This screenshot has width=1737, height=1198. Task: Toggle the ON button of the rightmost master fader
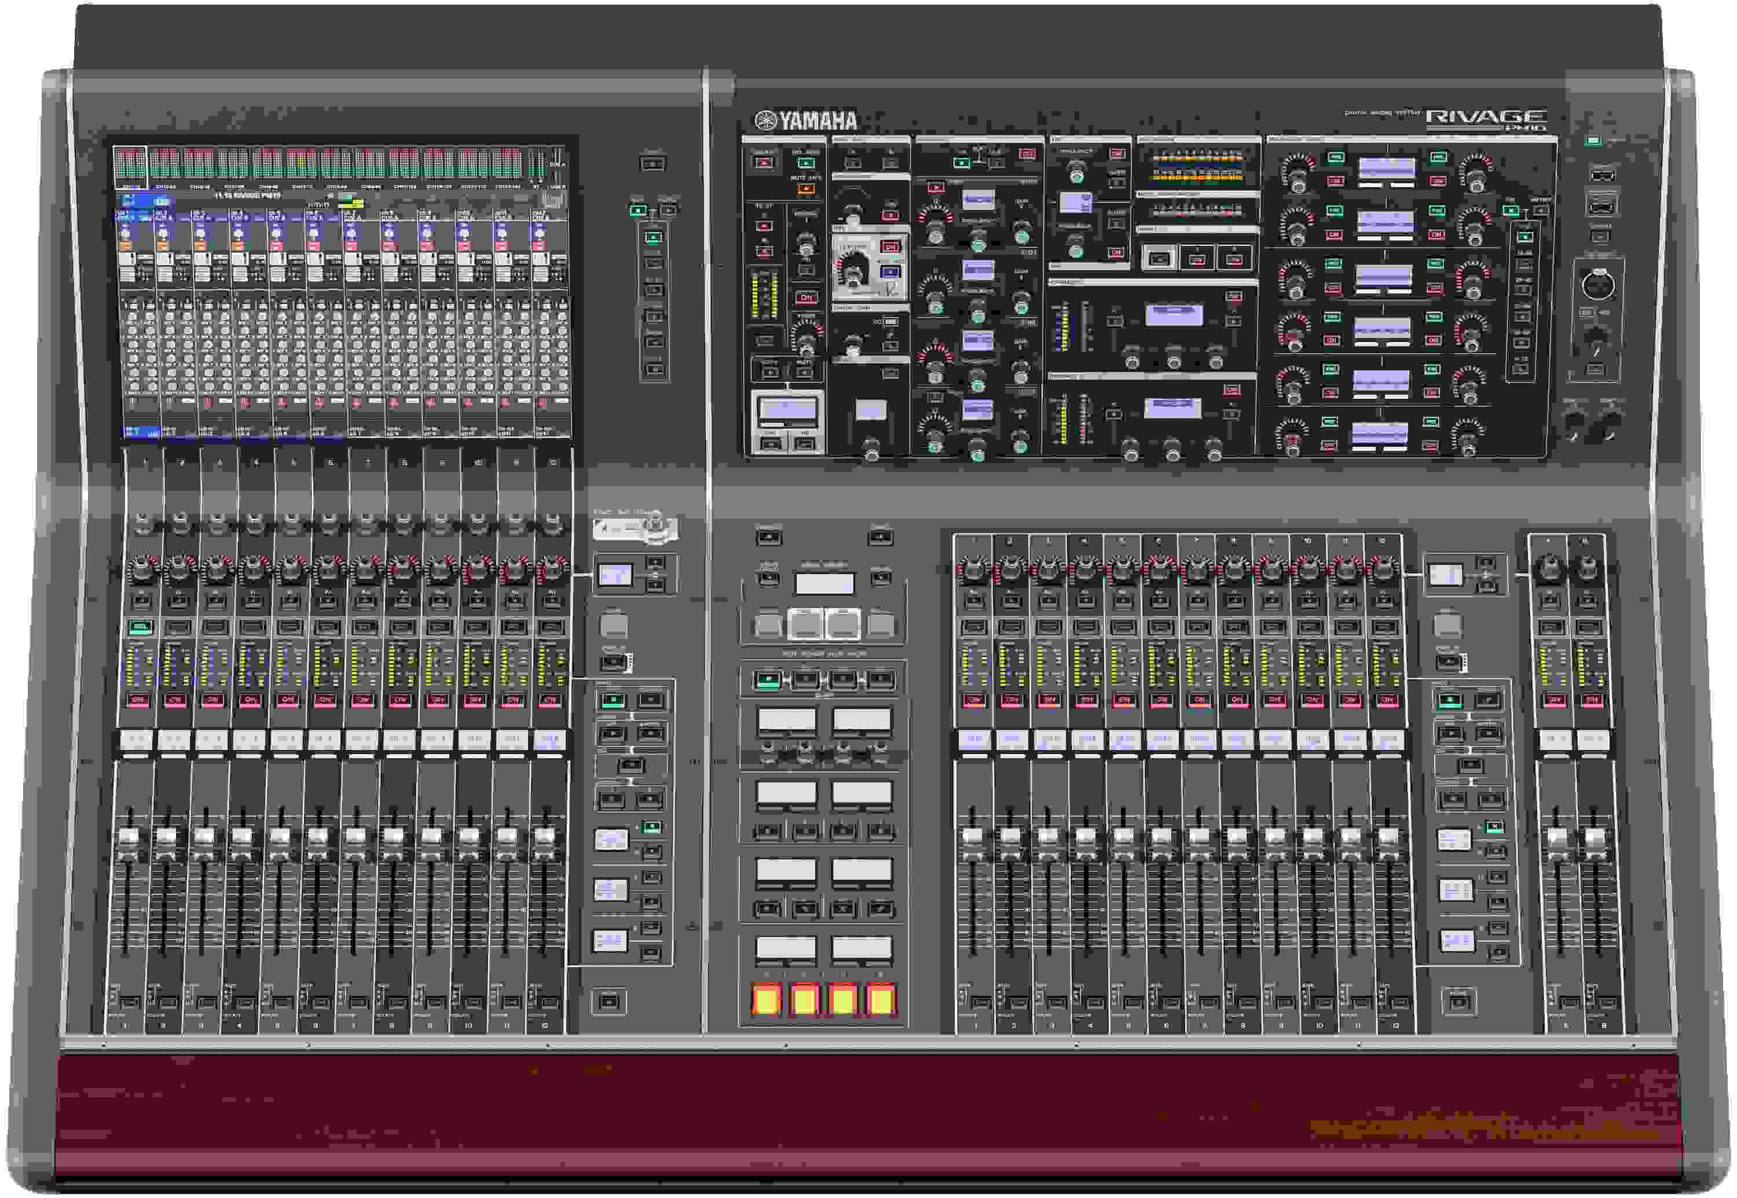click(1593, 702)
